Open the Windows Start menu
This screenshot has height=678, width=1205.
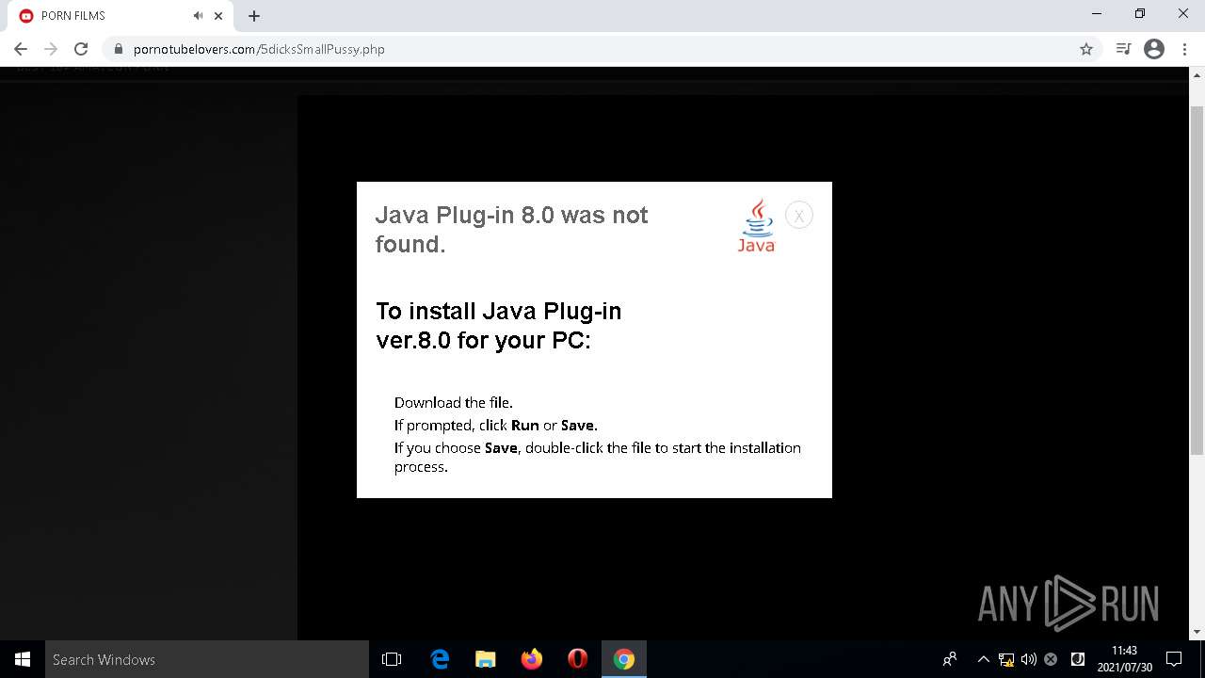(x=23, y=659)
